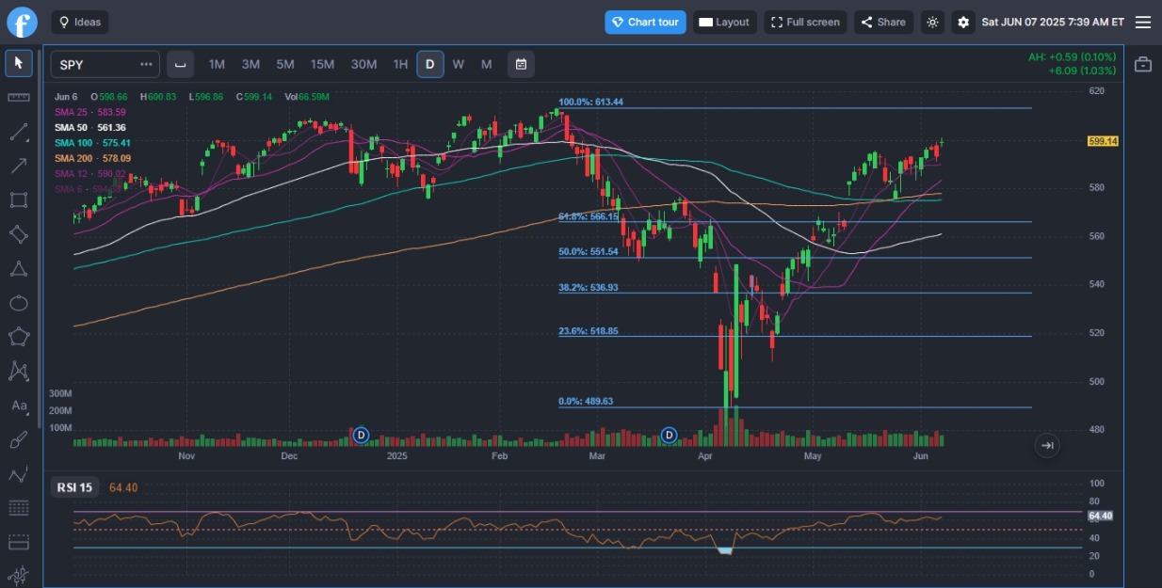This screenshot has width=1162, height=588.
Task: Select the SMA 12 indicator label
Action: coord(90,173)
